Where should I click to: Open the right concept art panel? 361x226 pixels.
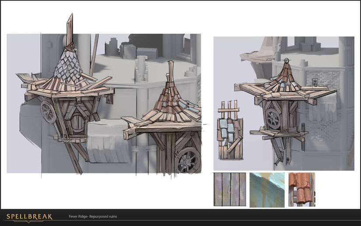(284, 104)
